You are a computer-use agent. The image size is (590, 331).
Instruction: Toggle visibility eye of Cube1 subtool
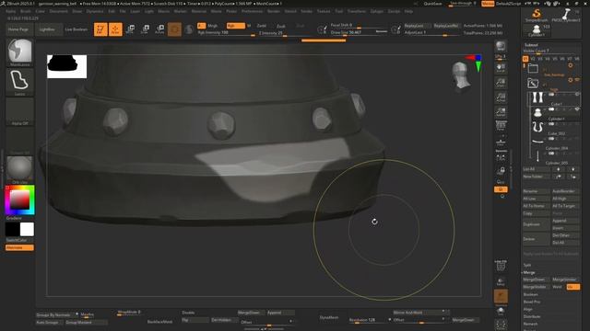click(x=577, y=94)
